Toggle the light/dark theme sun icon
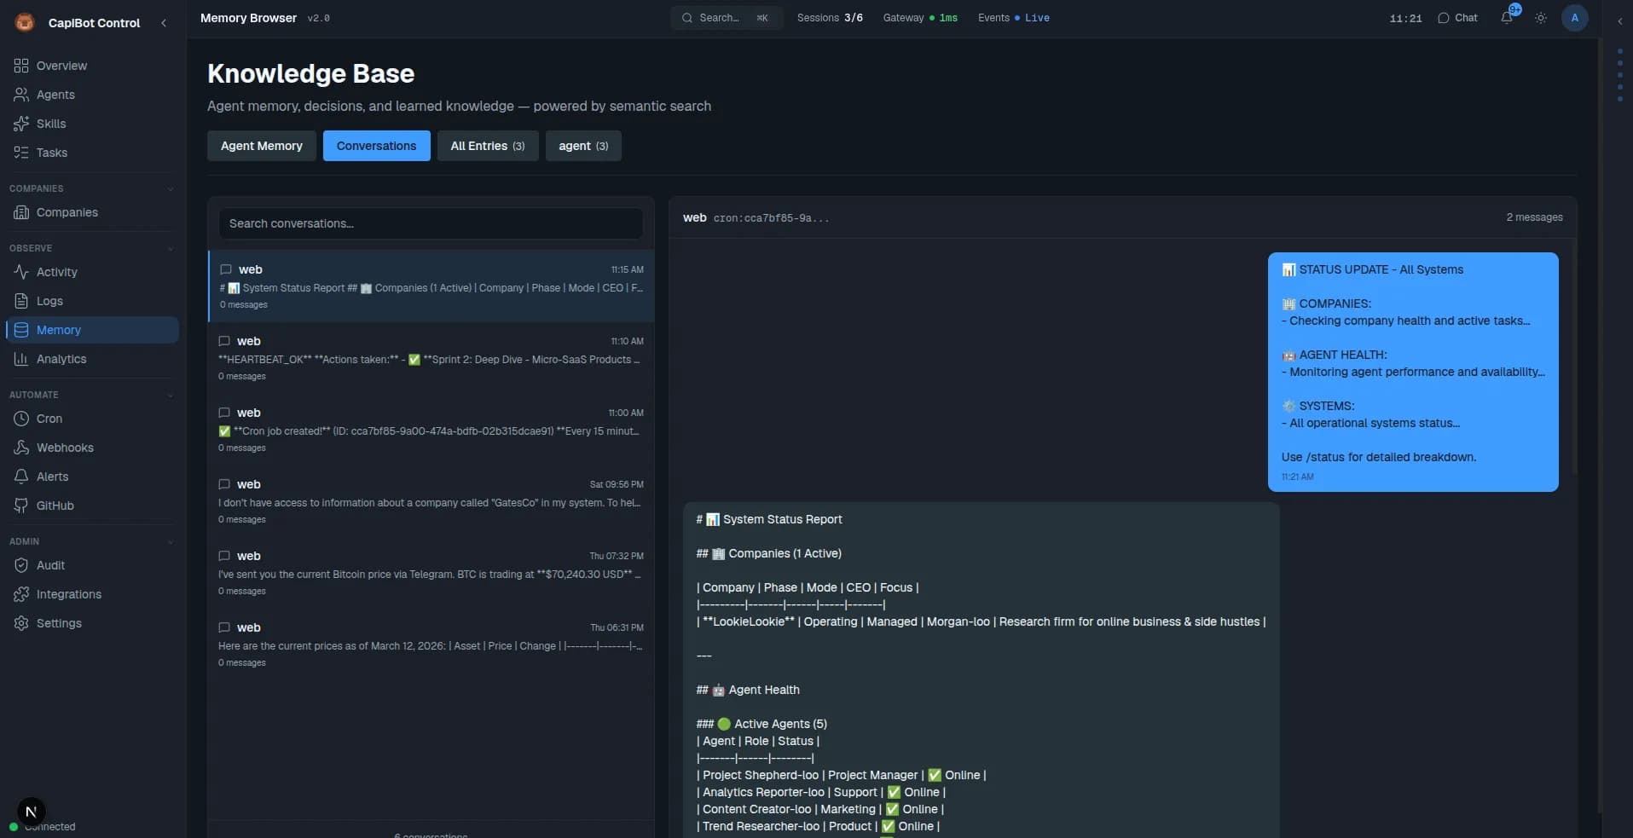Viewport: 1633px width, 838px height. pyautogui.click(x=1541, y=18)
